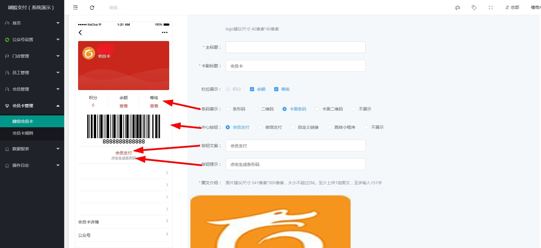541x248 pixels.
Task: Click 查看 under 余额 in the preview
Action: (124, 106)
